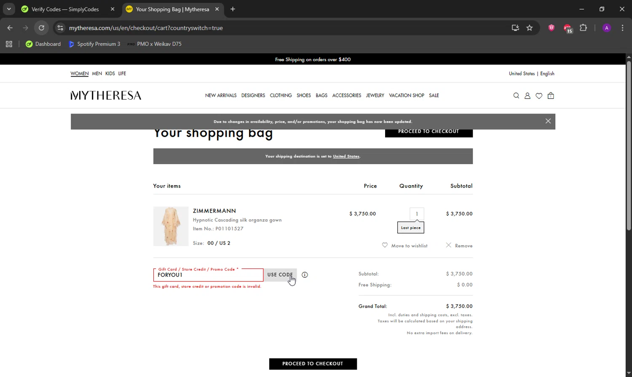The width and height of the screenshot is (632, 377).
Task: Dismiss the shopping bag updated notification
Action: tap(548, 121)
